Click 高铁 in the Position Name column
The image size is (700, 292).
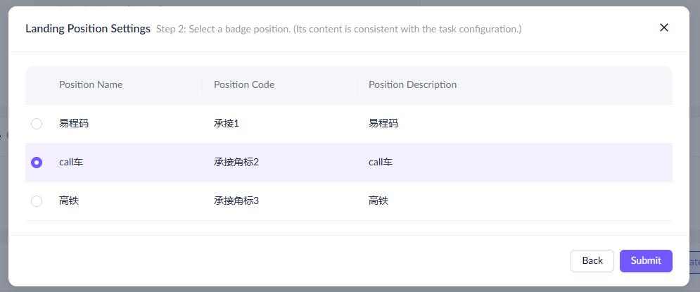click(69, 201)
